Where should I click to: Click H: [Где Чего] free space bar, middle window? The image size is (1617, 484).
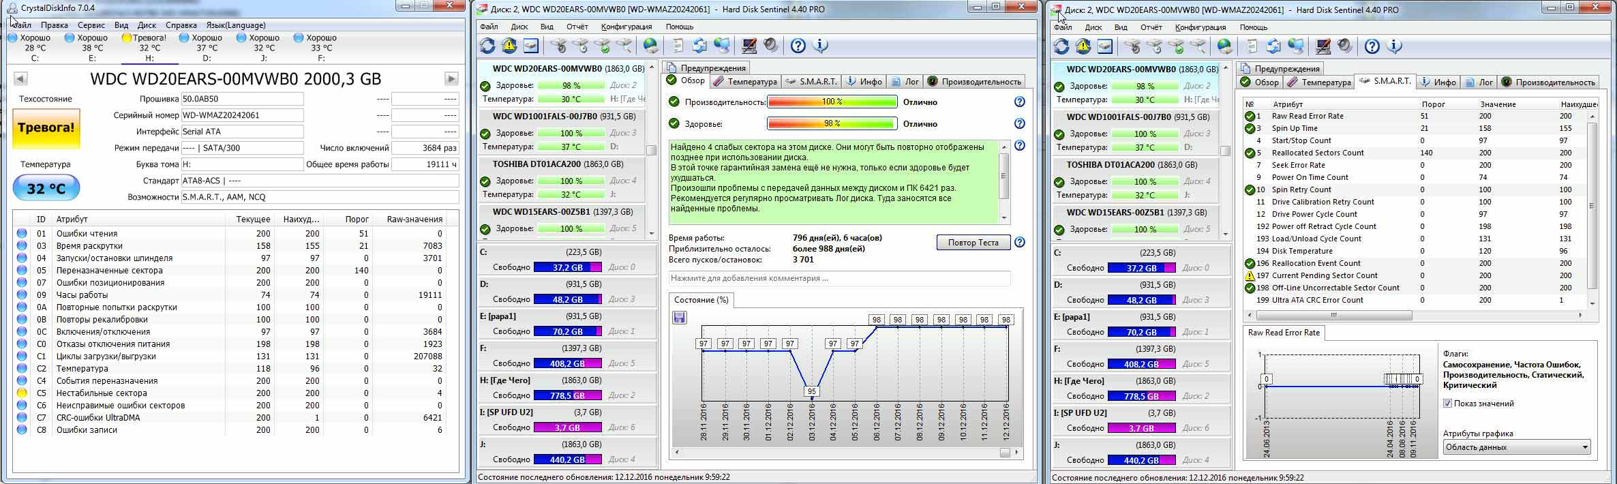567,395
